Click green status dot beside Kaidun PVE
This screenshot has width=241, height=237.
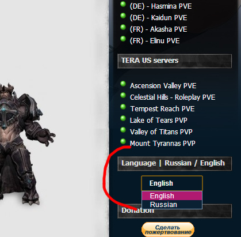click(123, 16)
